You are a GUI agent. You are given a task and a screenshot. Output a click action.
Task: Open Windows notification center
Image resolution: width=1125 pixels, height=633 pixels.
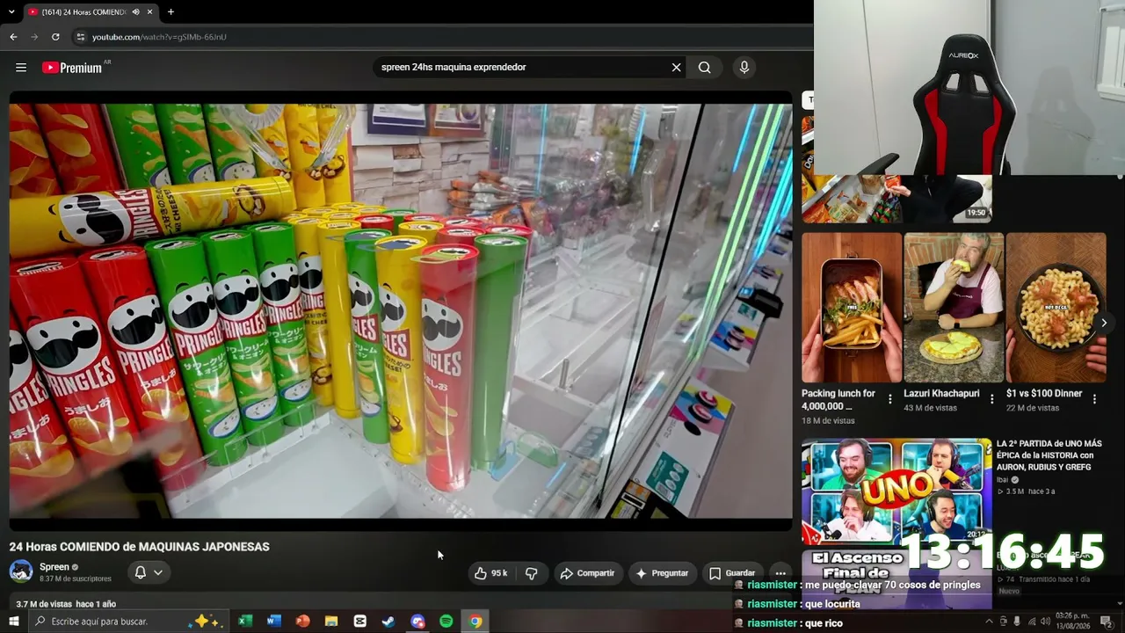click(1106, 622)
